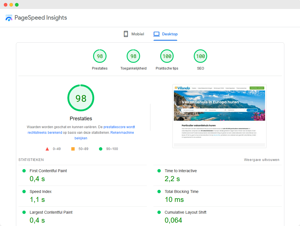Click the Largest Contentful Paint metric label

point(51,212)
